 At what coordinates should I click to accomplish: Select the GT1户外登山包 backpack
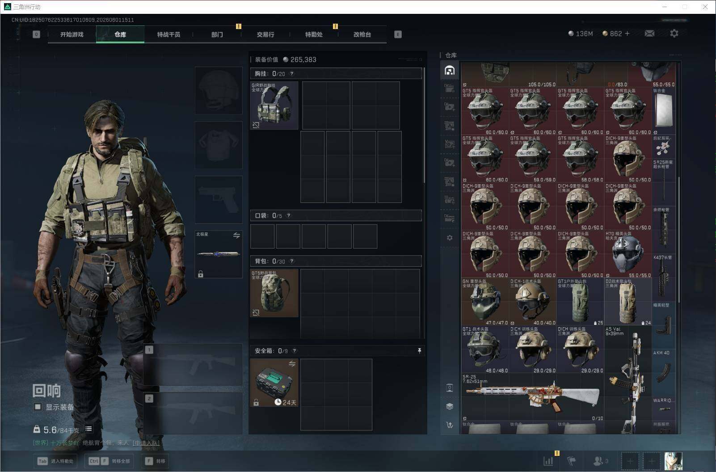tap(581, 302)
